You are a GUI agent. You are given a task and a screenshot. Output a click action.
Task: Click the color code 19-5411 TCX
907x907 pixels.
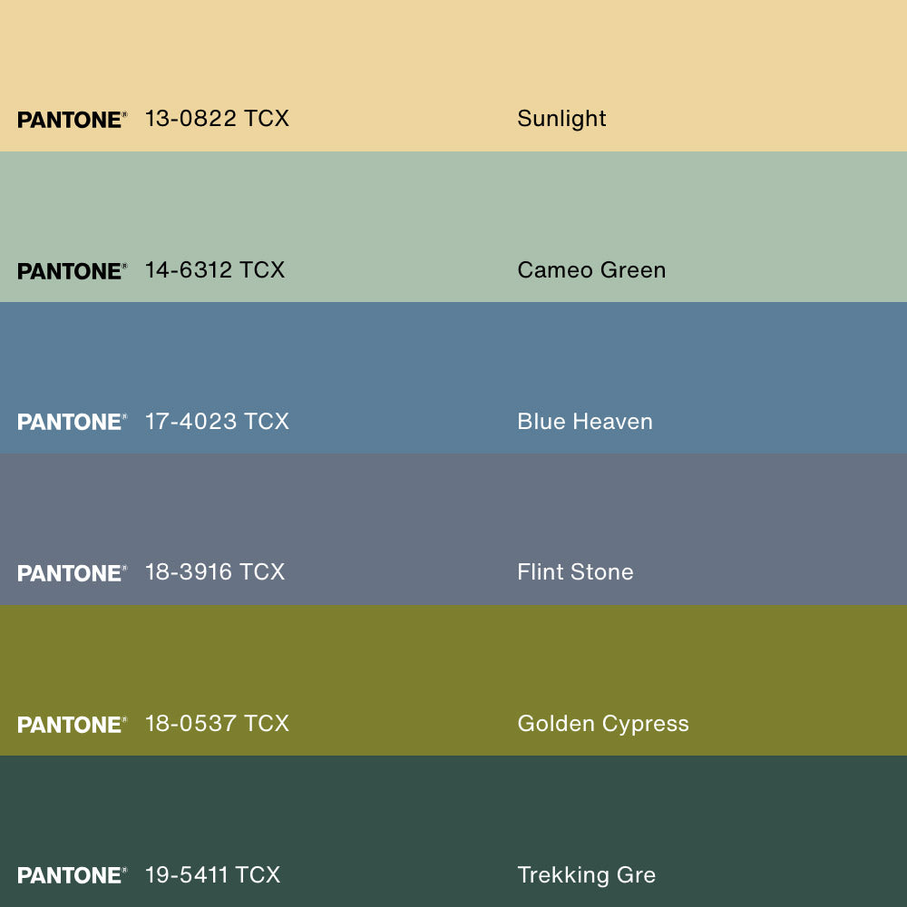coord(212,875)
